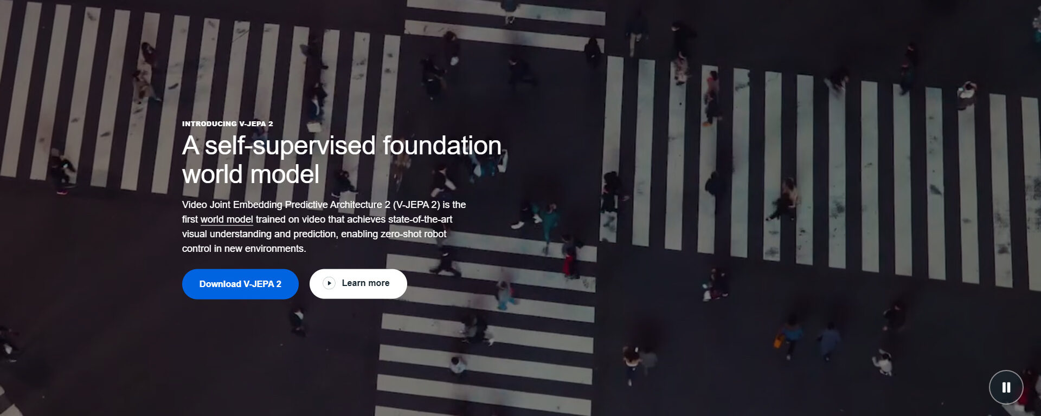
Task: Click the 'INTRODUCING V-JEPA 2' eyebrow label
Action: coord(227,124)
